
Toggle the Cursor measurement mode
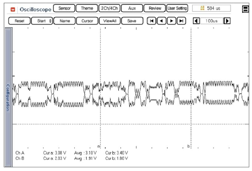click(x=87, y=21)
